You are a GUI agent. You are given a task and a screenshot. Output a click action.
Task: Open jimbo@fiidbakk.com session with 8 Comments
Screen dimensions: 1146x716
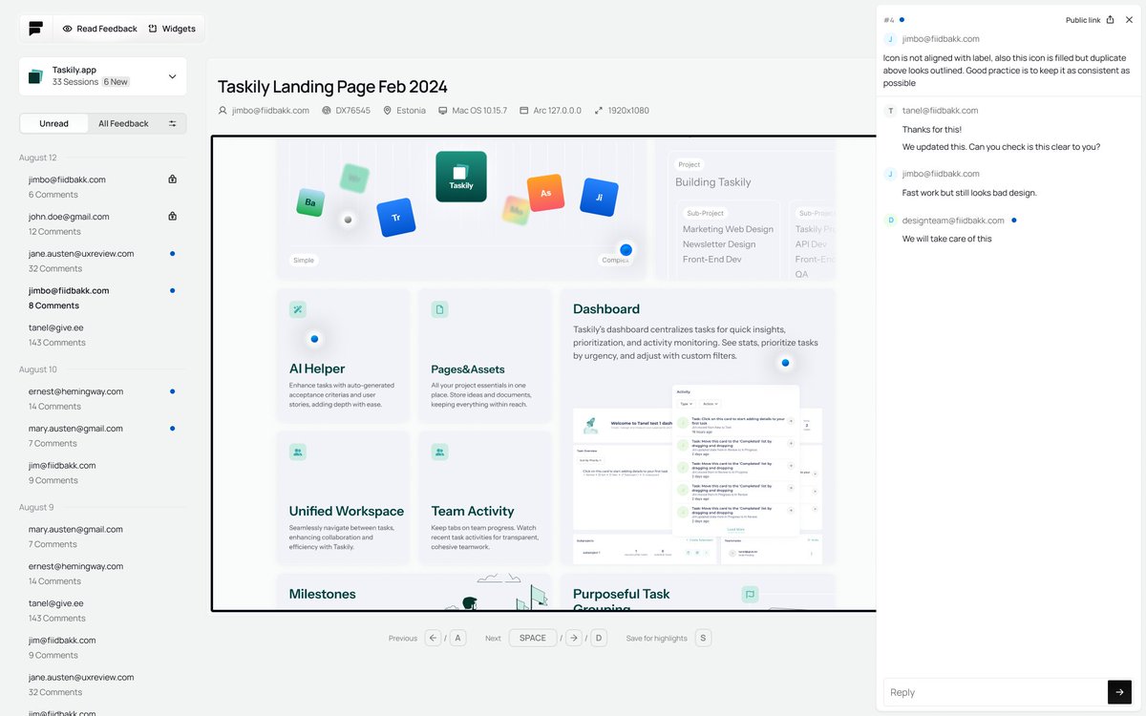click(x=102, y=298)
